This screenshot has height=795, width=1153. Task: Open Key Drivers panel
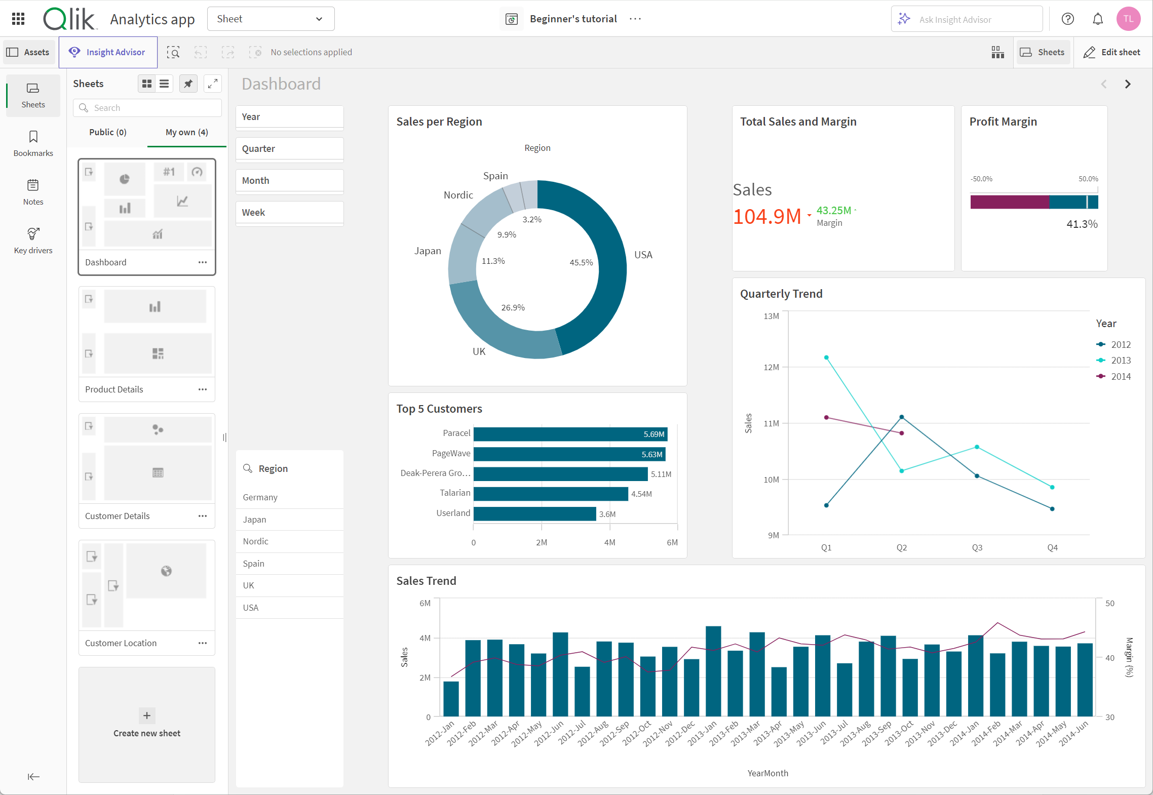tap(32, 241)
